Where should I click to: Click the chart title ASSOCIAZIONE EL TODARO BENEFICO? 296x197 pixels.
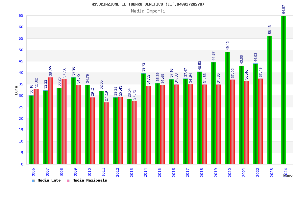148,4
